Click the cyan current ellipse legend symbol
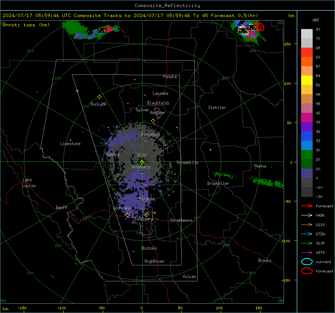This screenshot has width=335, height=313. point(307,262)
